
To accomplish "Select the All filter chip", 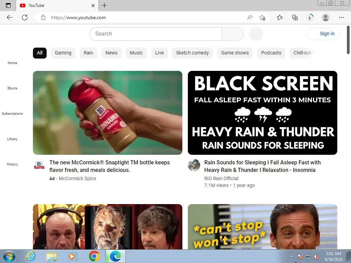I will tap(40, 53).
